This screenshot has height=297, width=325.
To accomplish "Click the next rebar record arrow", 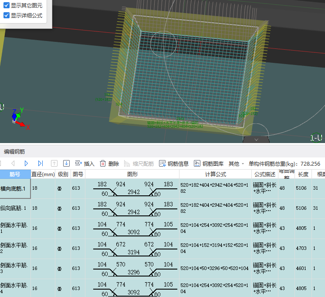I will pos(27,164).
